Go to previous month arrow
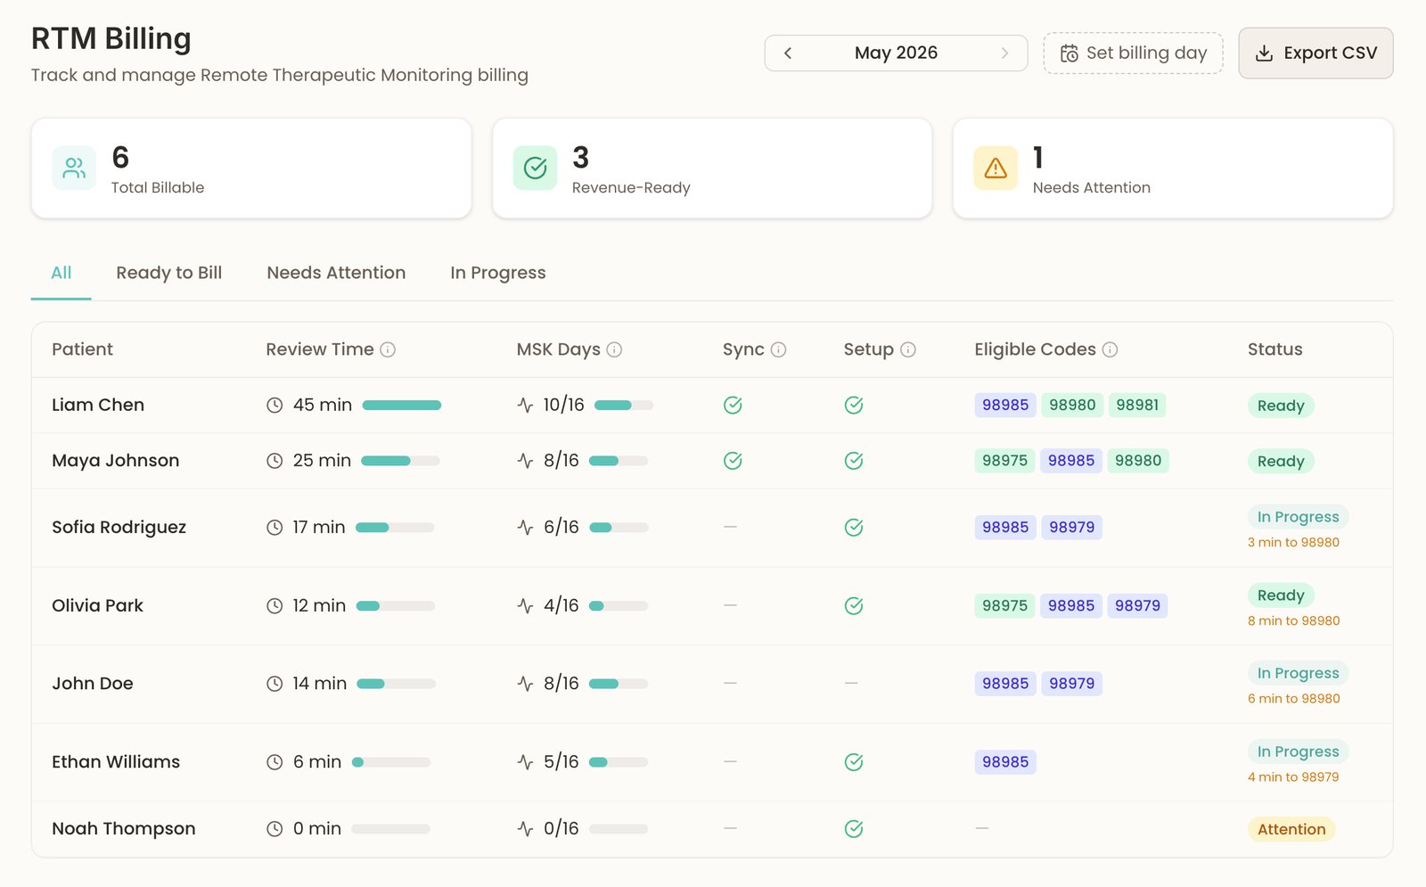This screenshot has height=887, width=1426. coord(788,53)
